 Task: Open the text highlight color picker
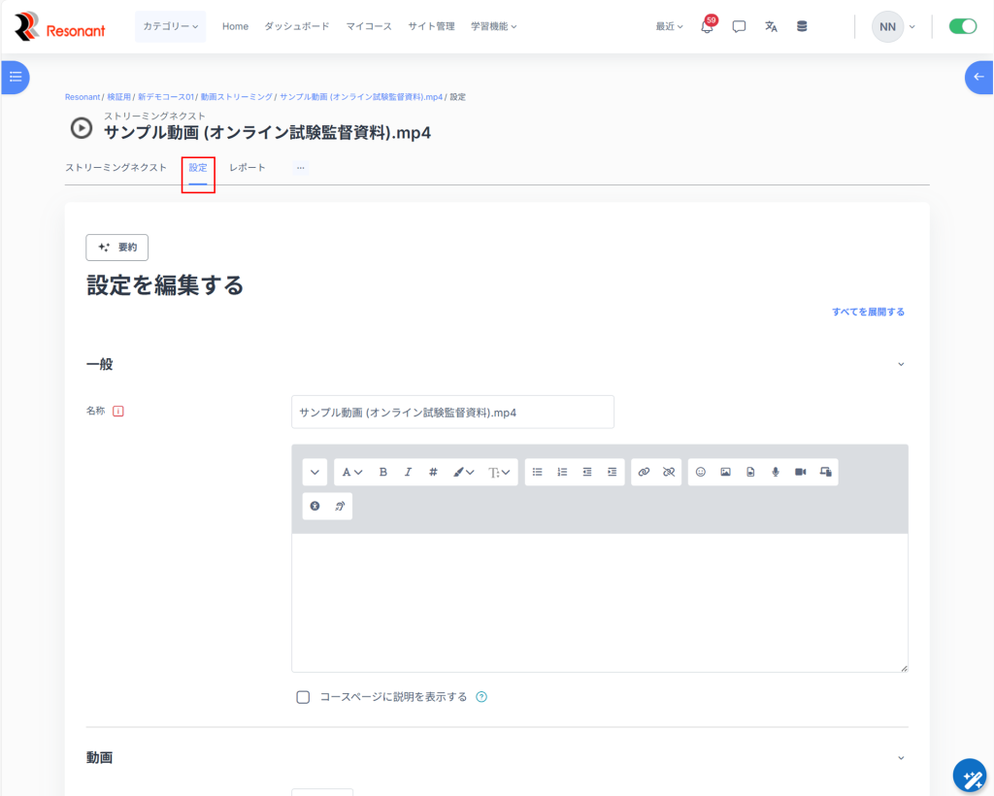point(463,472)
